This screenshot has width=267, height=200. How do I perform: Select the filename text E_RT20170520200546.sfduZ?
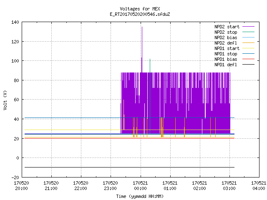(x=140, y=14)
